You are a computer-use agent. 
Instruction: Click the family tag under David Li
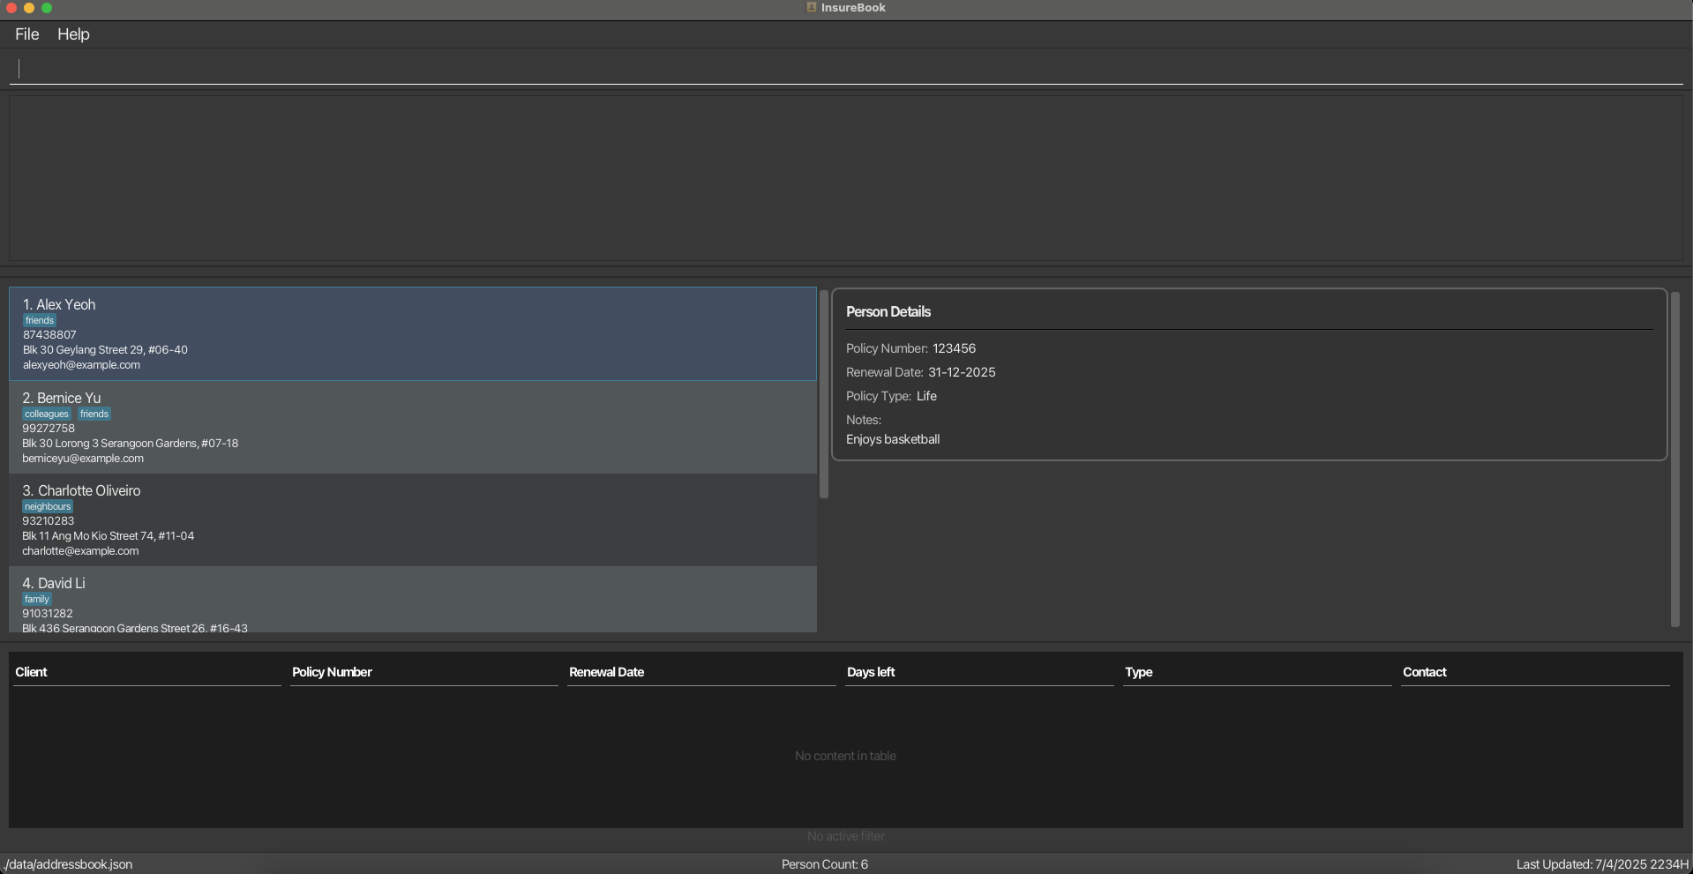pyautogui.click(x=37, y=600)
